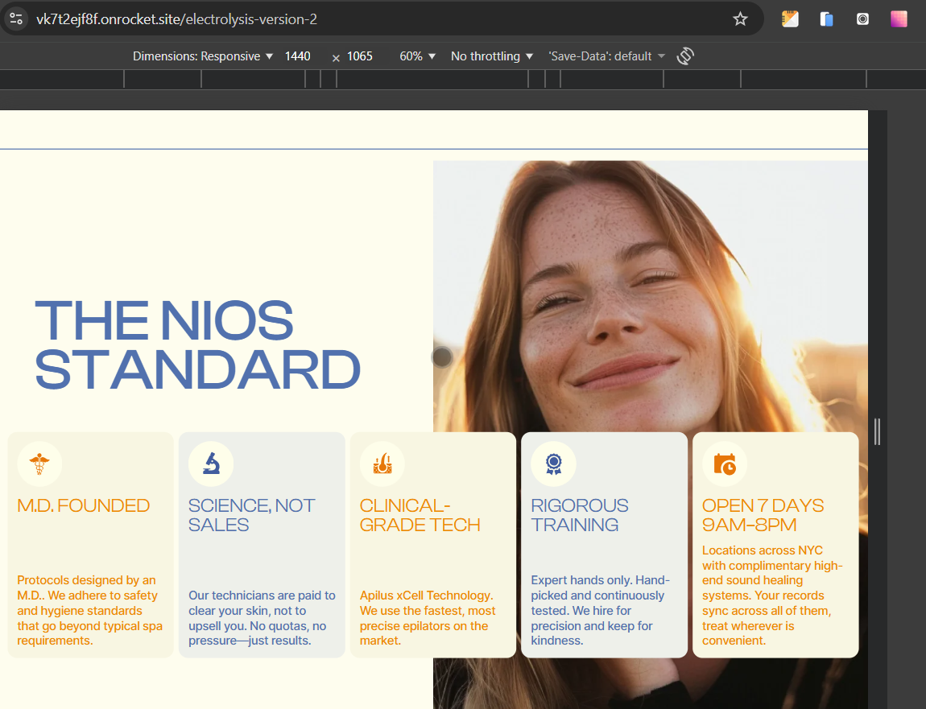Click the site information icon in address bar

point(16,19)
